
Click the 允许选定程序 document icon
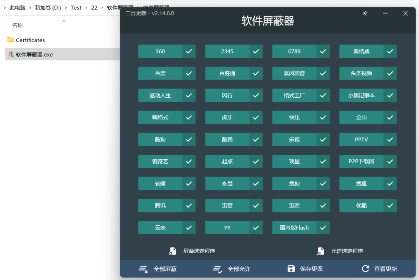[x=321, y=251]
